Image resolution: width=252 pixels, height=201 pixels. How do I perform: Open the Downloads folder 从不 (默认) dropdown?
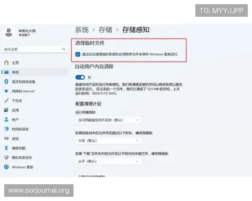coord(108,161)
